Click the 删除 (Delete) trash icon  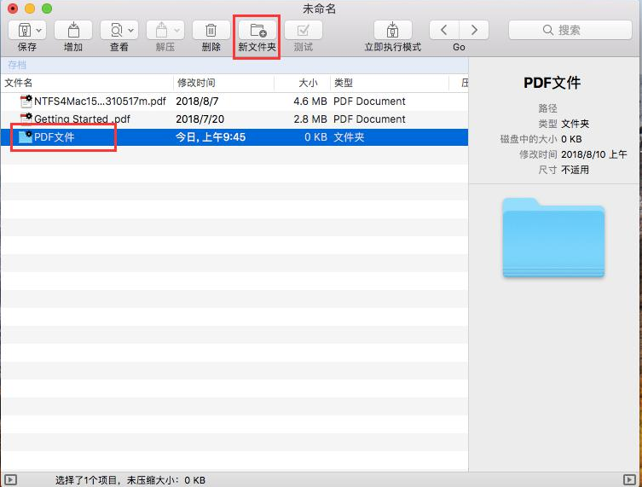coord(211,31)
